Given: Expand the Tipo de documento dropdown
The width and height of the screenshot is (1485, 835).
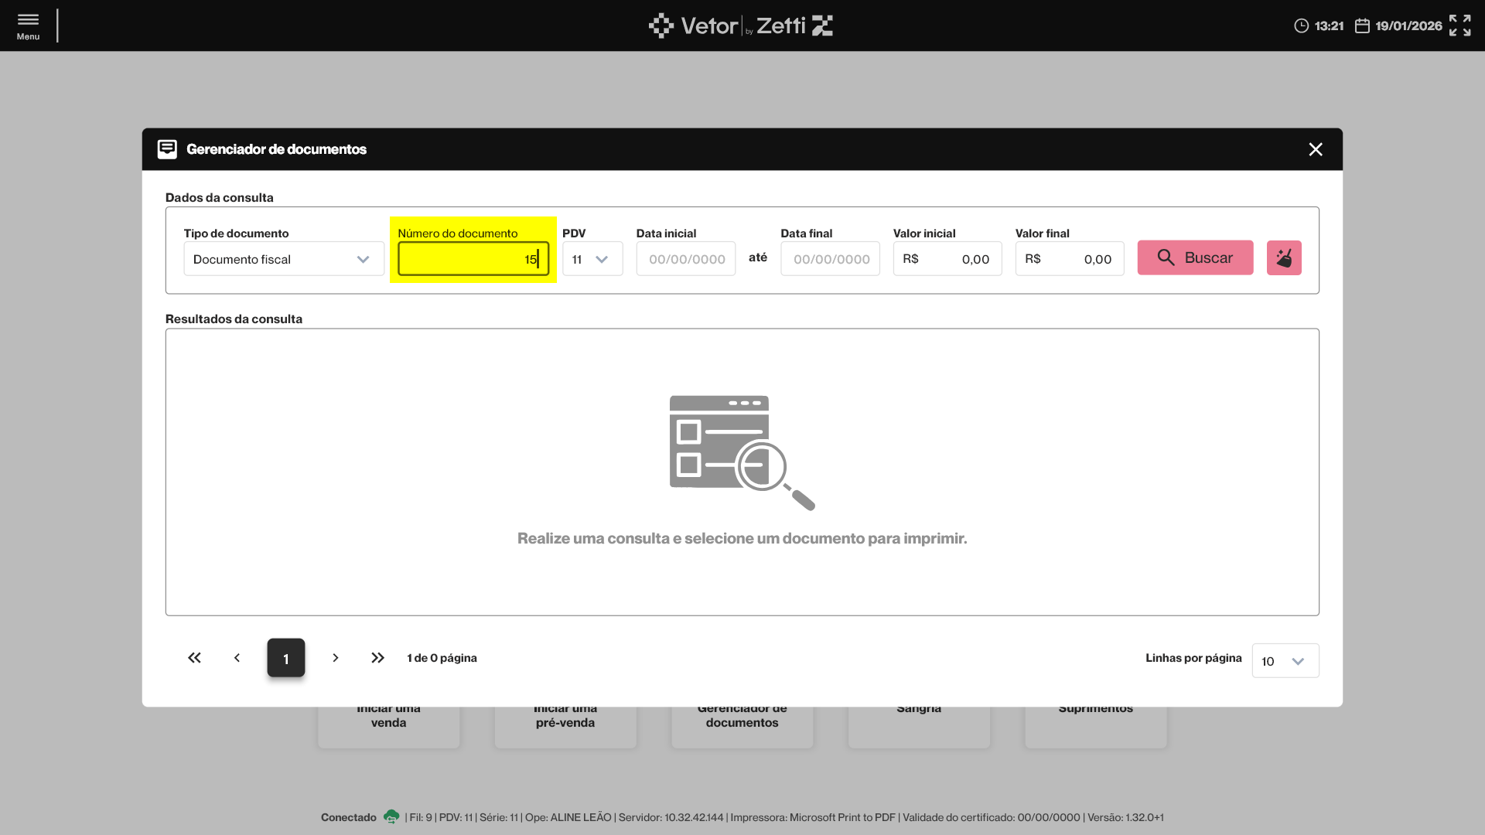Looking at the screenshot, I should pos(283,259).
